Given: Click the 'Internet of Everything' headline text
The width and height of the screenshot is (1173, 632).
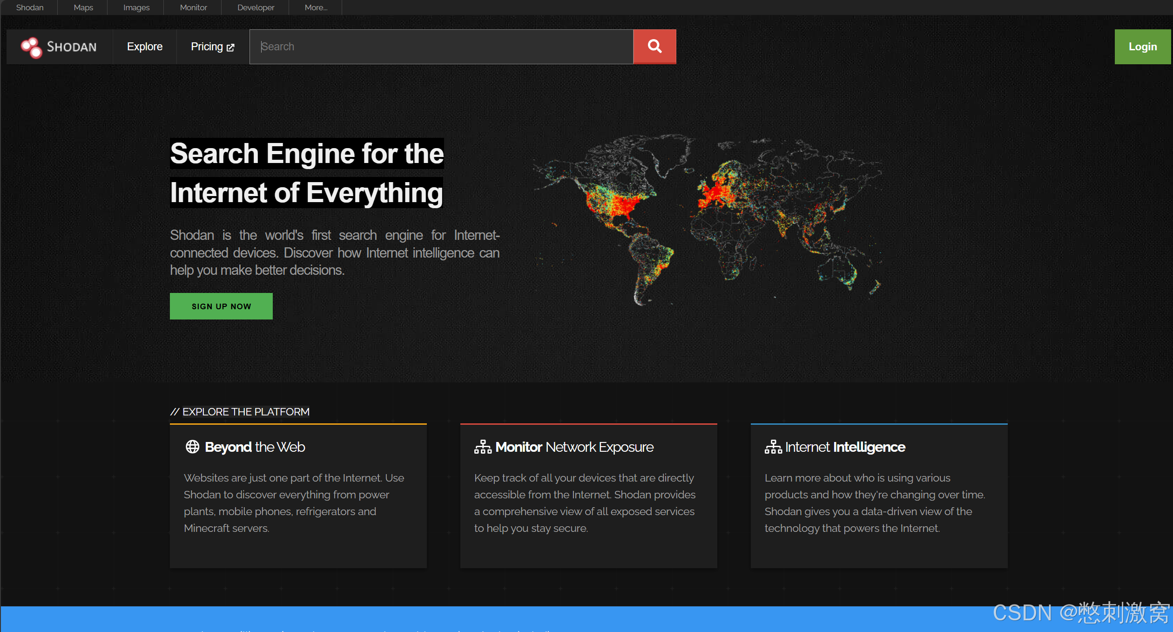Looking at the screenshot, I should 306,192.
